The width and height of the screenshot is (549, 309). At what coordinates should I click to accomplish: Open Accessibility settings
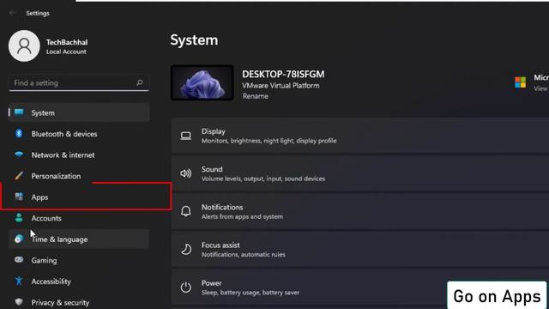point(79,282)
